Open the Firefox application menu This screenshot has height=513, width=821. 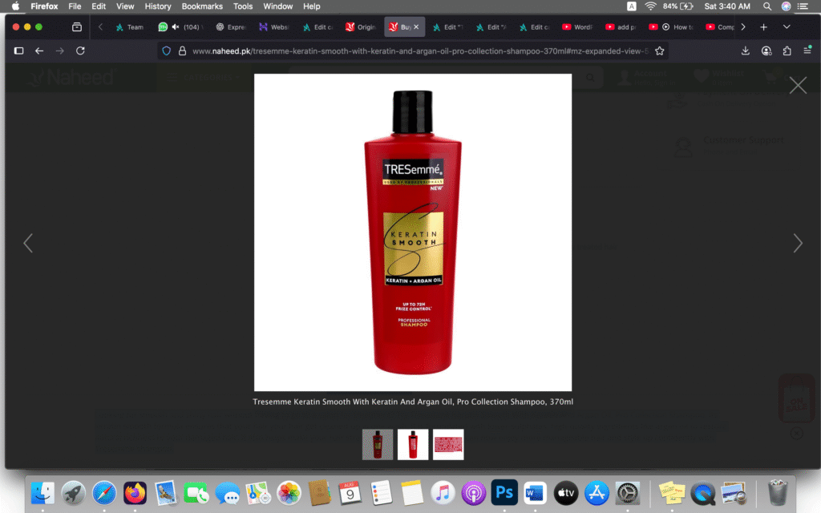click(x=805, y=50)
